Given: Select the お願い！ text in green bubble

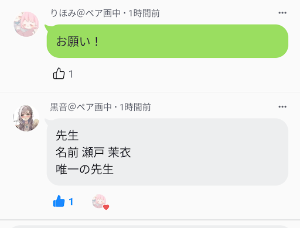Looking at the screenshot, I should click(x=77, y=42).
